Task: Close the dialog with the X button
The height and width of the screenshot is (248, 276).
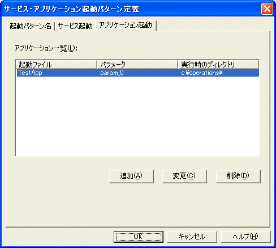Action: point(267,9)
